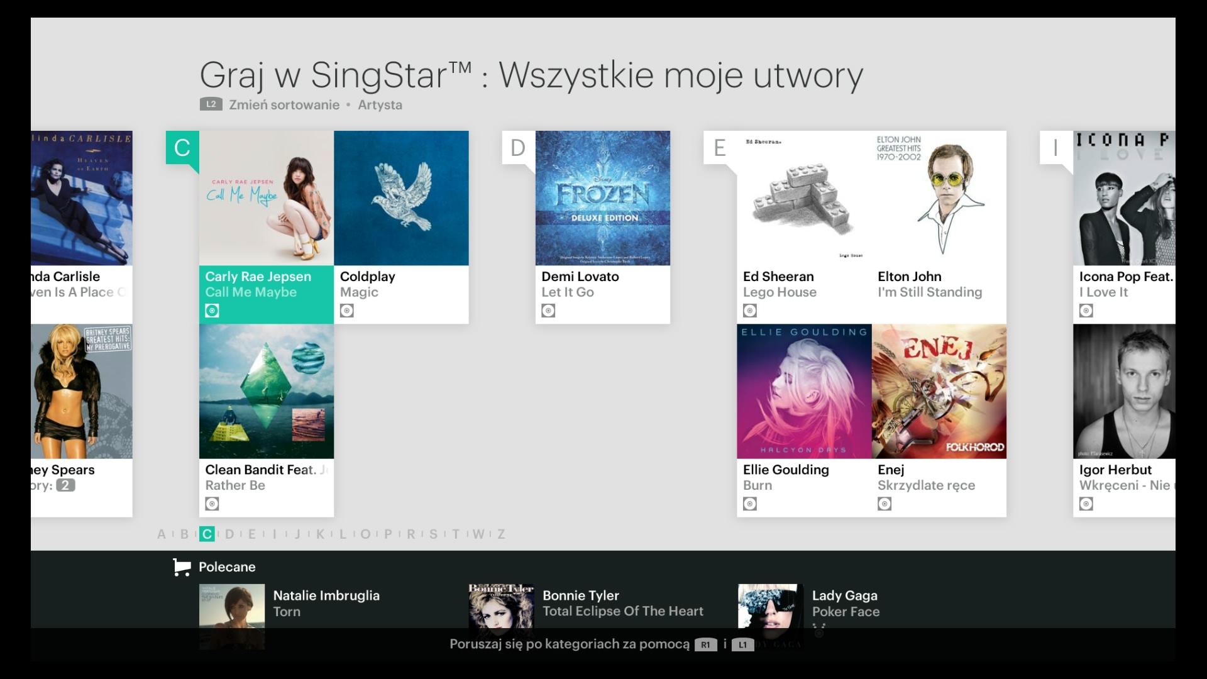The width and height of the screenshot is (1207, 679).
Task: Click the disc icon under Coldplay Magic
Action: tap(347, 311)
